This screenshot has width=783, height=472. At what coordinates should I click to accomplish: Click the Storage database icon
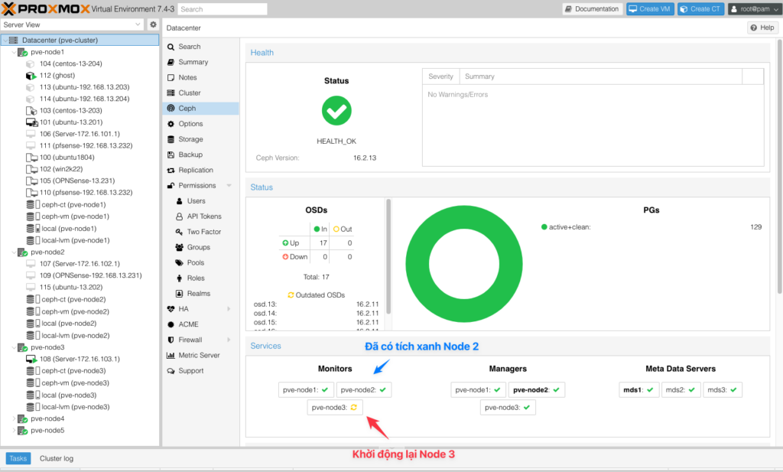point(171,139)
